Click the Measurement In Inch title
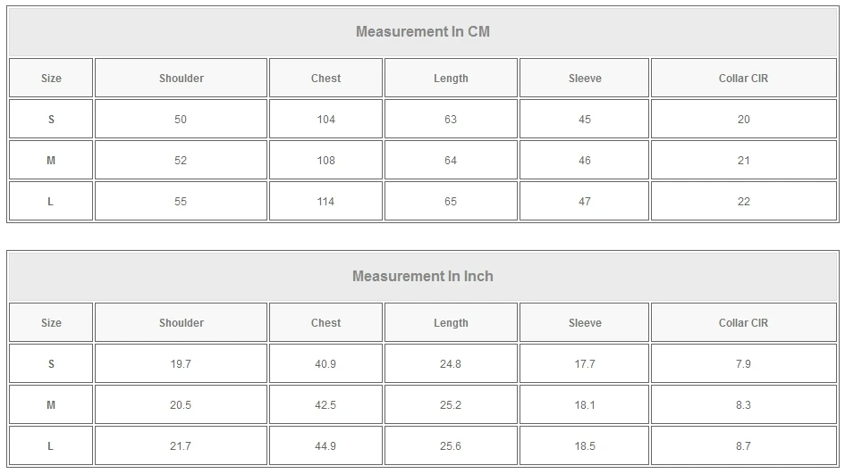Viewport: 845px width, 474px height. pyautogui.click(x=422, y=276)
